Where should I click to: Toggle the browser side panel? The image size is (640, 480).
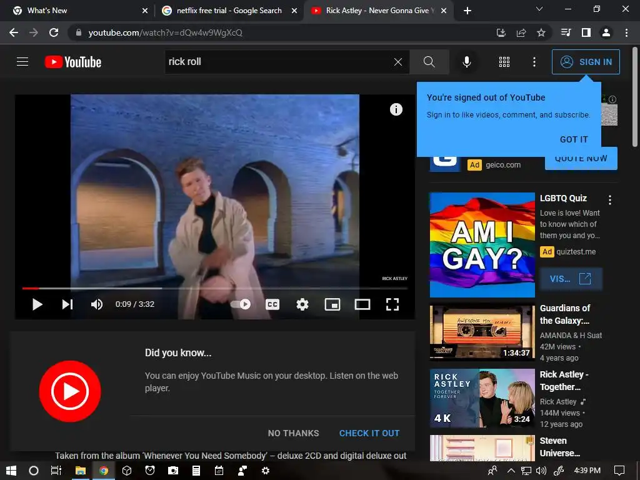coord(586,32)
